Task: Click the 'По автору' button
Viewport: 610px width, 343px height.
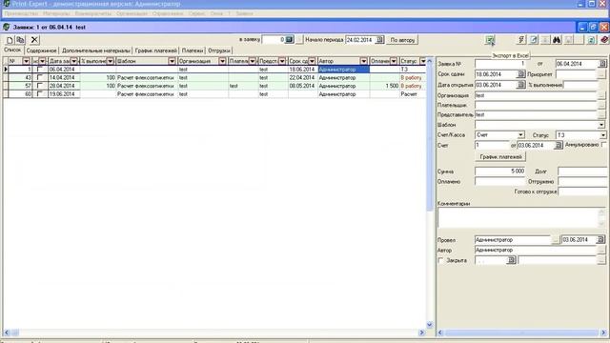Action: (x=402, y=40)
